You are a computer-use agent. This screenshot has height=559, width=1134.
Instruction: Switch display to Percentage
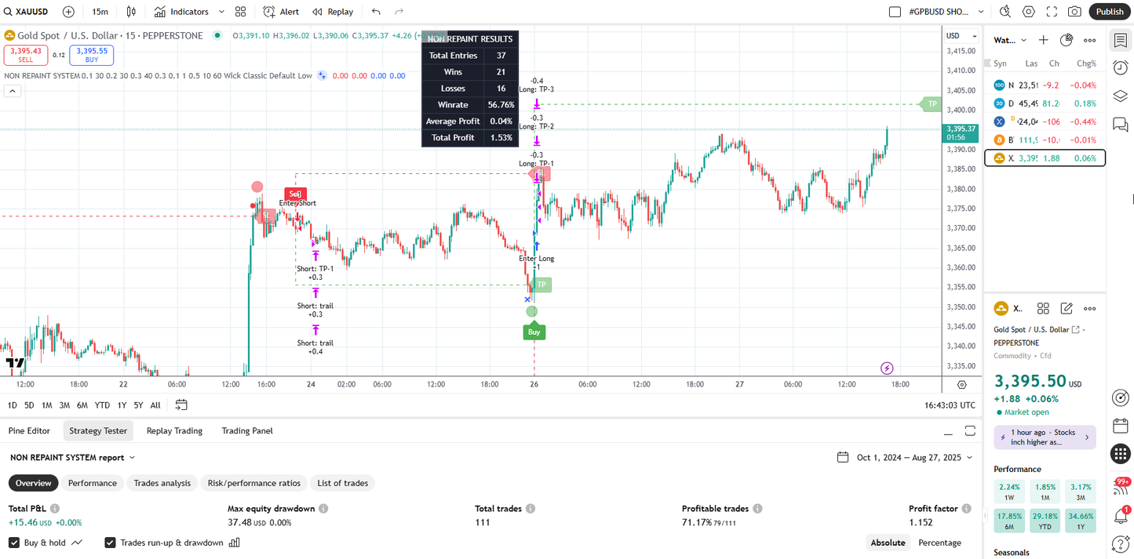pos(939,543)
